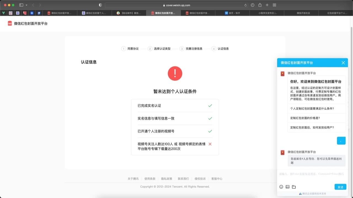Click the 您前面有4人在等待 queue message
Image resolution: width=353 pixels, height=198 pixels.
tap(316, 161)
